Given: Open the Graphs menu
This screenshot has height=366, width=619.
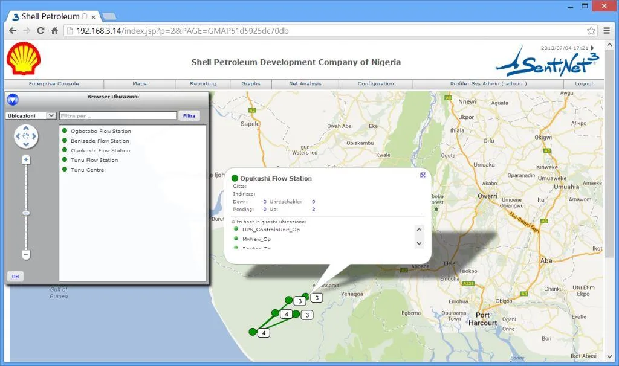Looking at the screenshot, I should (x=251, y=83).
